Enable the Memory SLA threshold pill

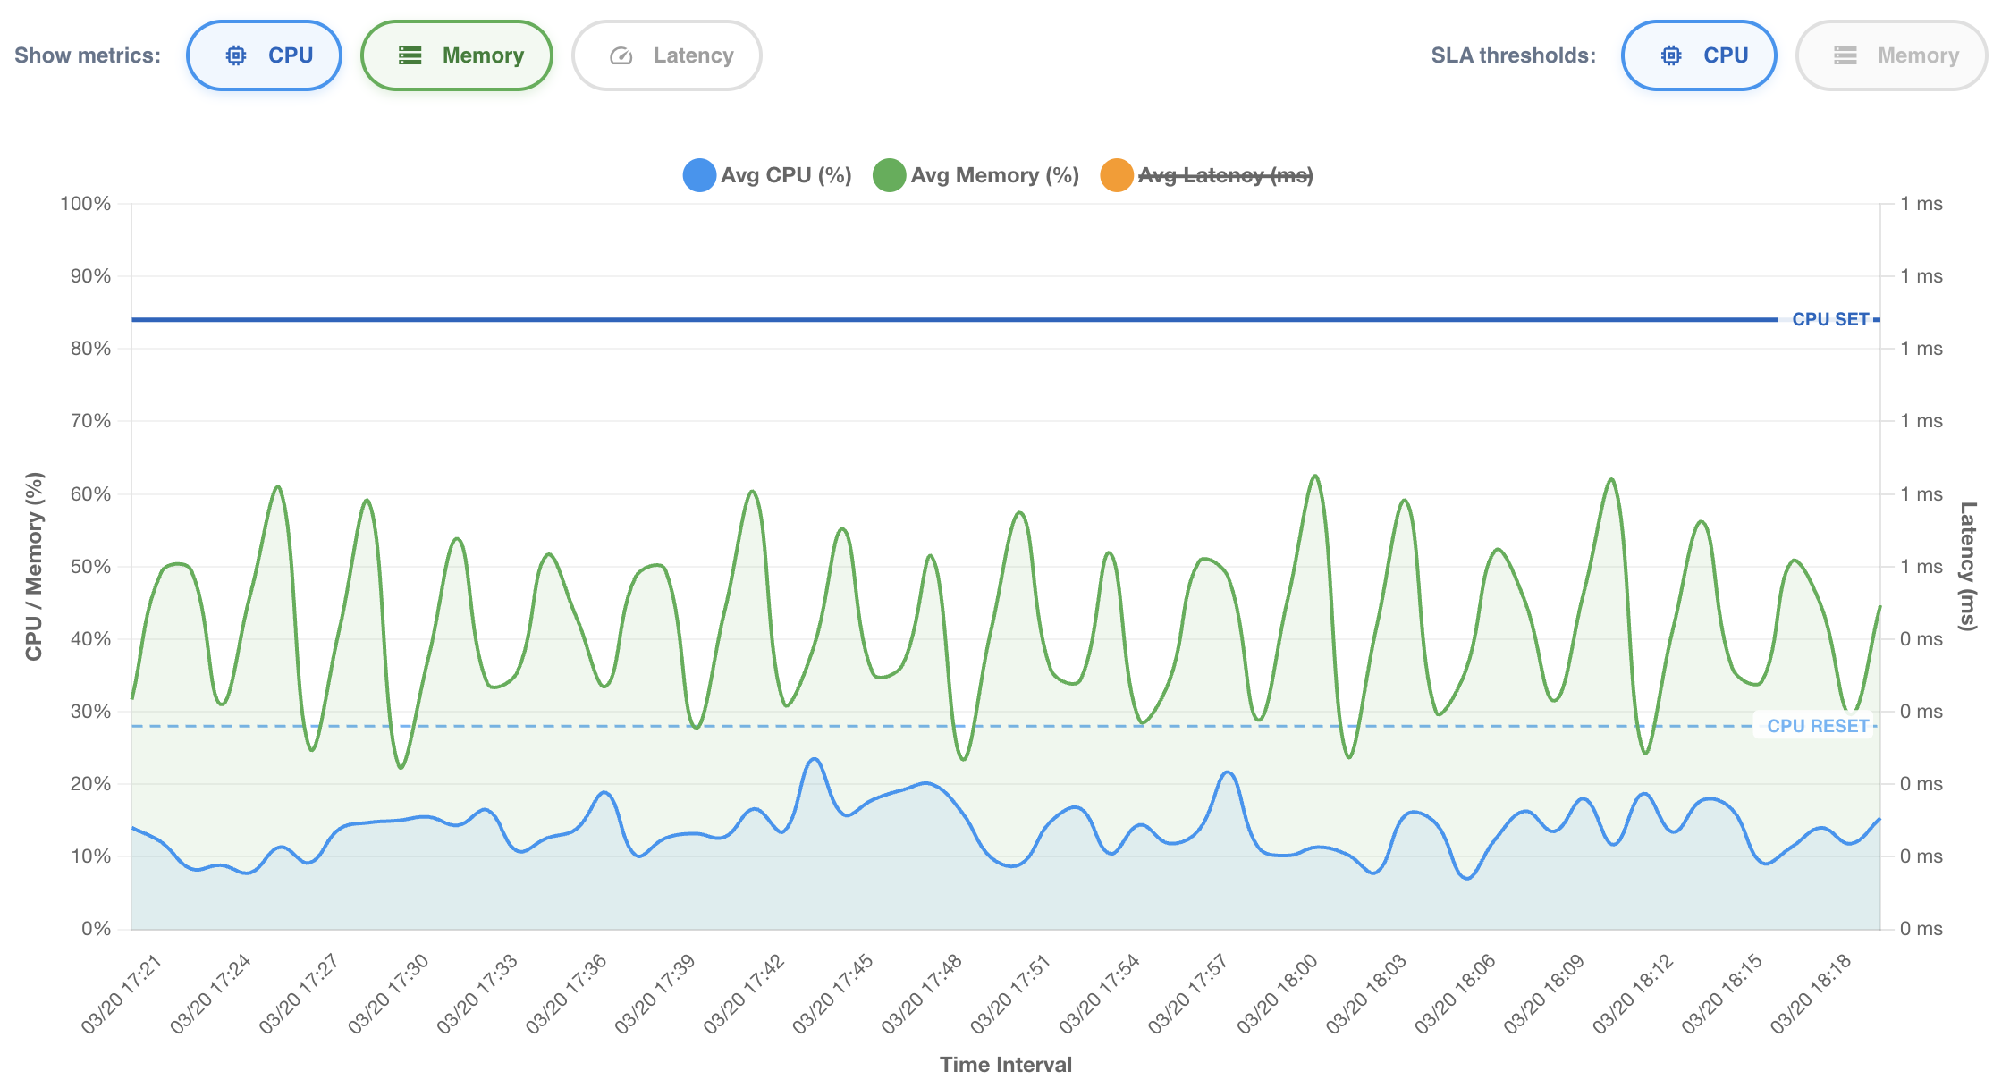click(1892, 55)
